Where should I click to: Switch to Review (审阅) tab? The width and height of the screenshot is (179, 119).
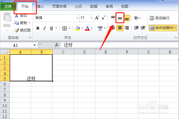coord(109,7)
